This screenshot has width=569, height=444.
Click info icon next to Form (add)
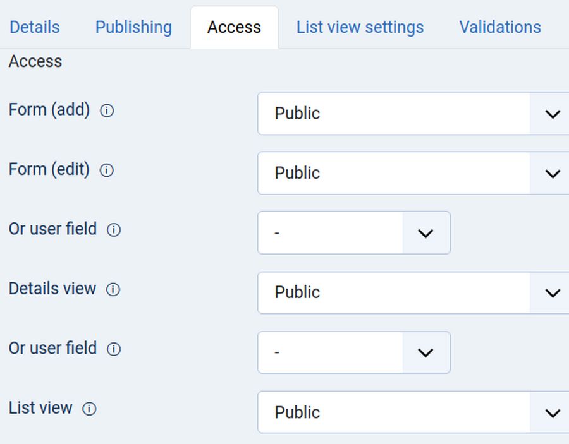click(x=107, y=111)
